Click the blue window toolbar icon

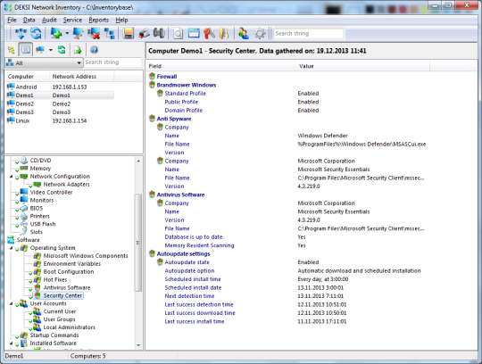pos(194,33)
